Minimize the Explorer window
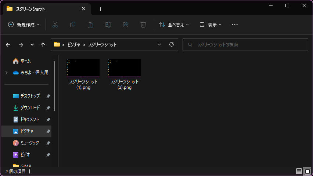 [x=271, y=5]
